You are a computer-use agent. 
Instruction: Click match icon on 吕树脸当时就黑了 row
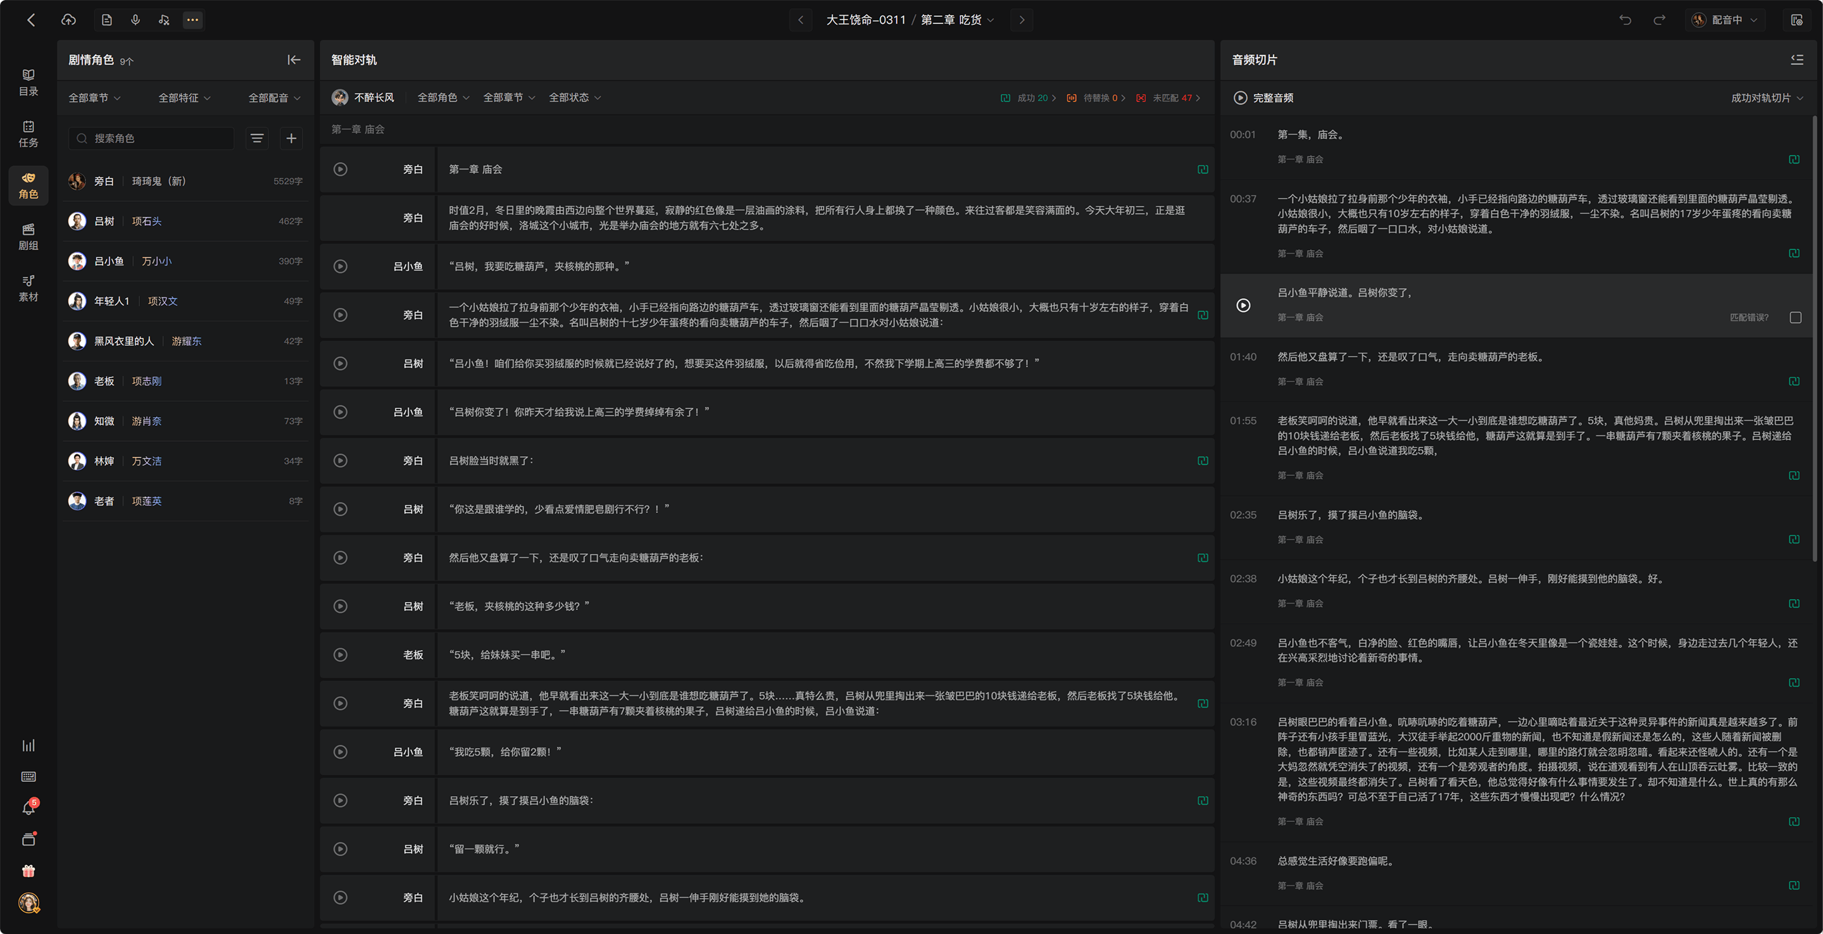pyautogui.click(x=1203, y=461)
